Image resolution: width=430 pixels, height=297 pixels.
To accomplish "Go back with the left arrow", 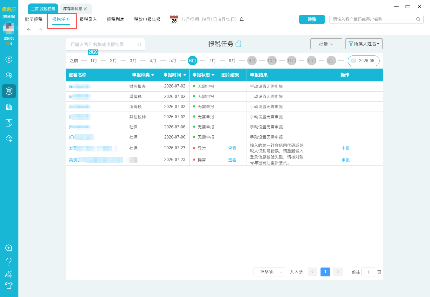I will click(29, 30).
